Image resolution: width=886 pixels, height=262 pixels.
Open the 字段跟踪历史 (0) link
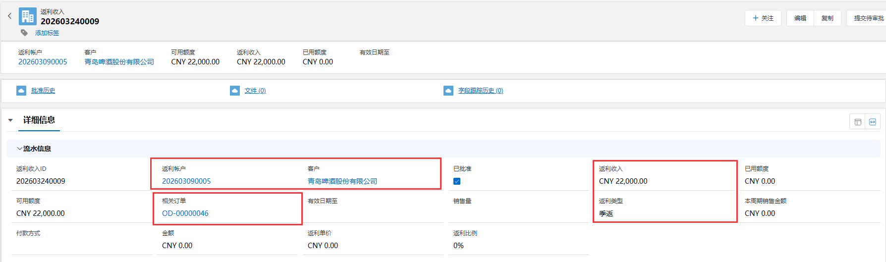pos(480,91)
